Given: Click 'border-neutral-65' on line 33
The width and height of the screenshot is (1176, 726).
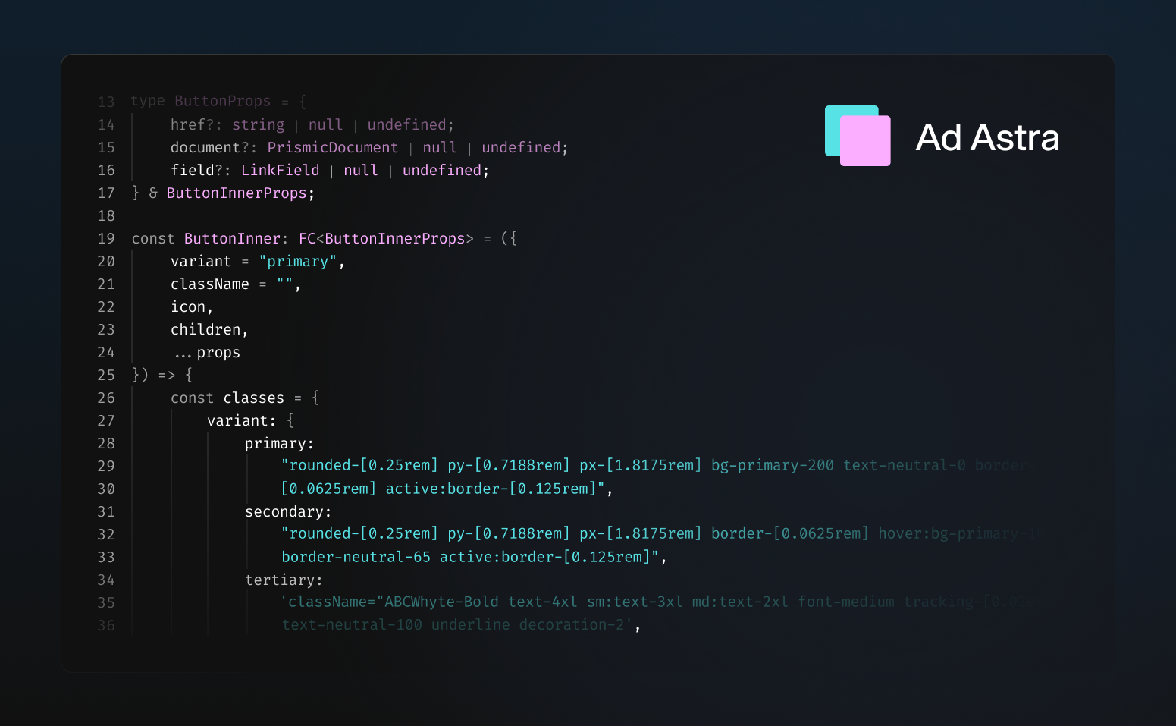Looking at the screenshot, I should click(x=356, y=557).
